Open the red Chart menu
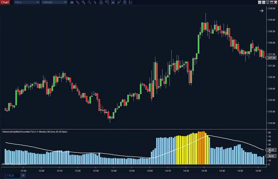278x179 pixels. (5, 2)
